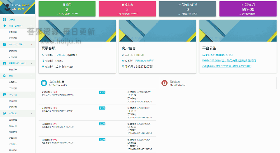This screenshot has width=280, height=153.
Task: Click the 个人中心 wallet icon in sidebar
Action: [x=4, y=95]
